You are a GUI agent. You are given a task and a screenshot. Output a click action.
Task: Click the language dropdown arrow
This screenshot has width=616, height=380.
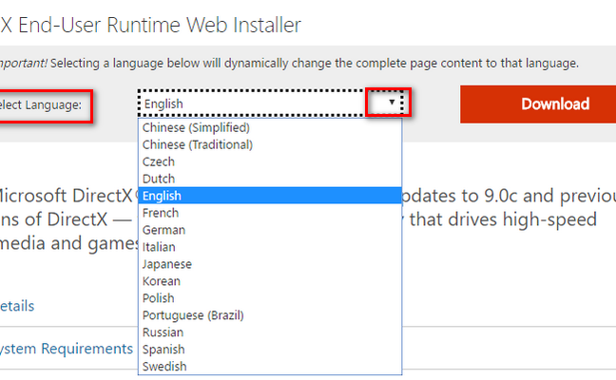[x=392, y=102]
